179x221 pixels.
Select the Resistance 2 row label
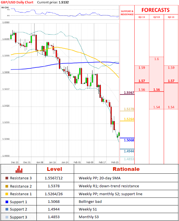point(21,186)
